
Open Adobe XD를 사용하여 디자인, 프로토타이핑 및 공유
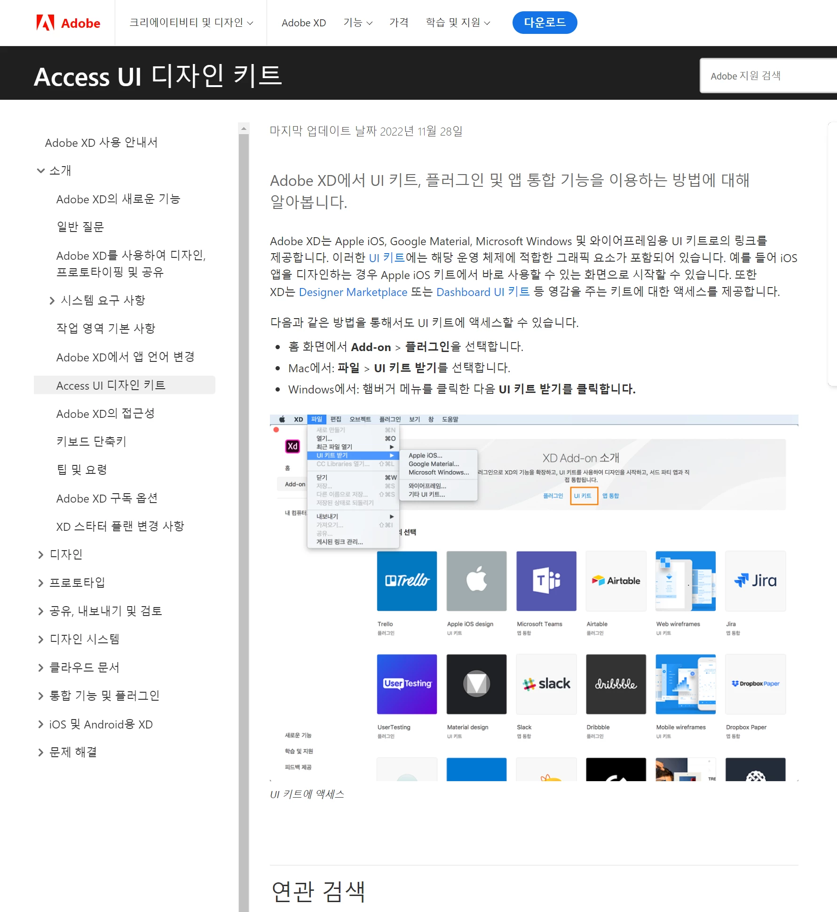pos(131,264)
